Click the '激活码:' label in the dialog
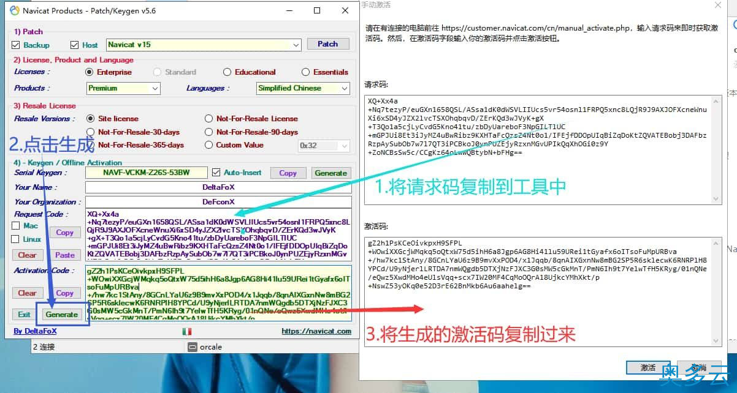Screen dimensions: 737x393 point(376,226)
